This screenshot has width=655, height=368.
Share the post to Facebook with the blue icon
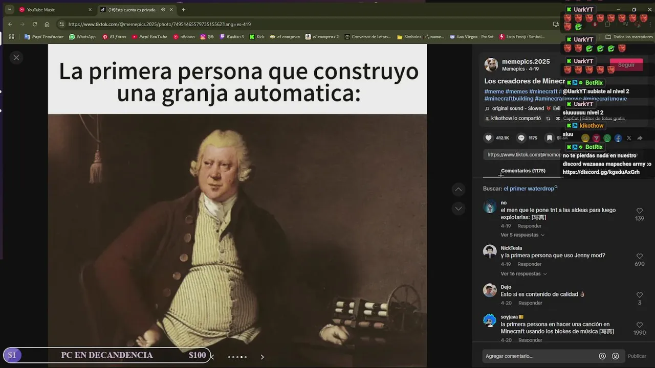pos(618,138)
